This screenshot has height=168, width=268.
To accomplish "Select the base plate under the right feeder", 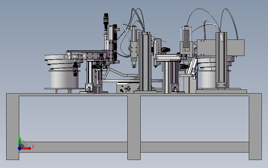I will pyautogui.click(x=221, y=91).
